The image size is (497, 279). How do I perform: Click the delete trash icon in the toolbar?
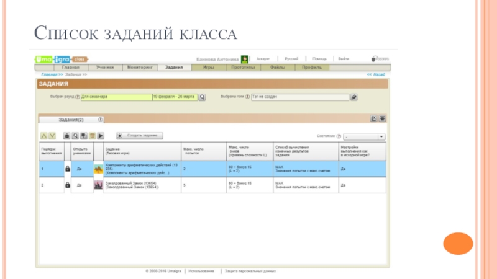pos(92,136)
